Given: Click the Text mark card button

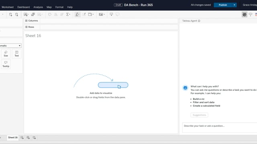Looking at the screenshot, I should pos(17,54).
